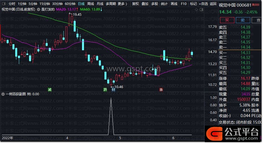Switch to 分时 intraday view
This screenshot has width=263, height=143.
[12, 4]
